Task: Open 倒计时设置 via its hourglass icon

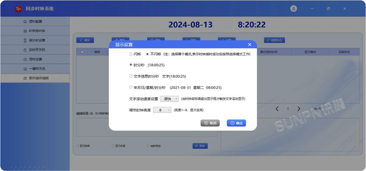Action: pyautogui.click(x=25, y=40)
